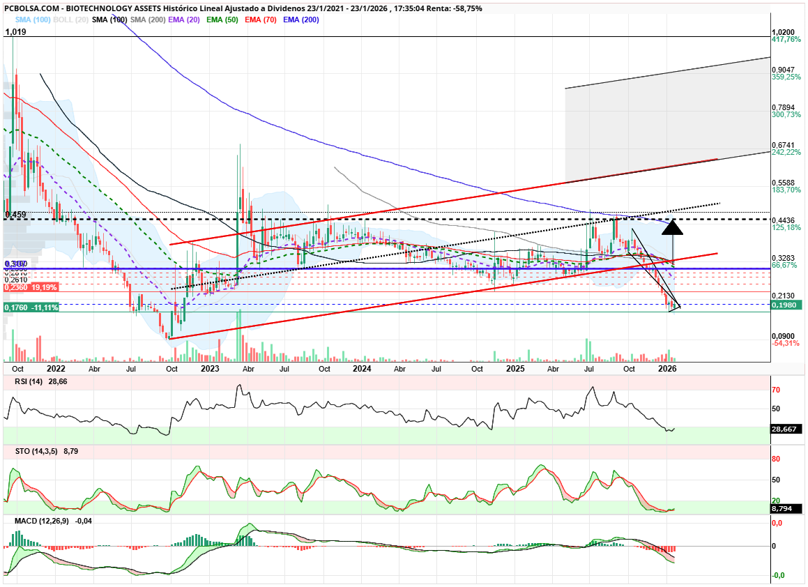
Task: Click the 183,70% percentage axis label
Action: click(786, 190)
